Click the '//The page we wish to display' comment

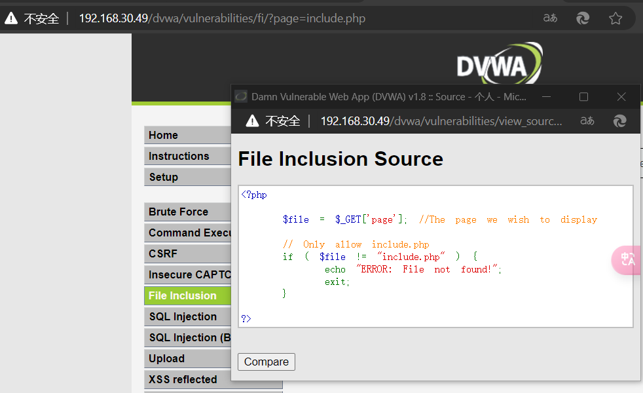tap(508, 219)
